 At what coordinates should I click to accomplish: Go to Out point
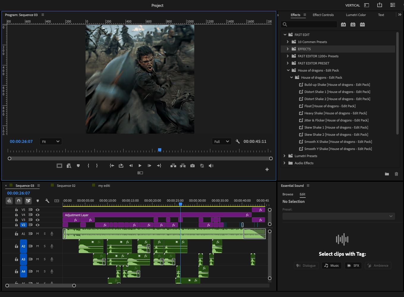click(x=159, y=166)
